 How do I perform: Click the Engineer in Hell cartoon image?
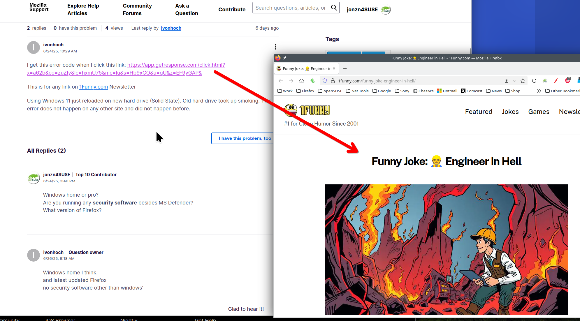pos(446,249)
